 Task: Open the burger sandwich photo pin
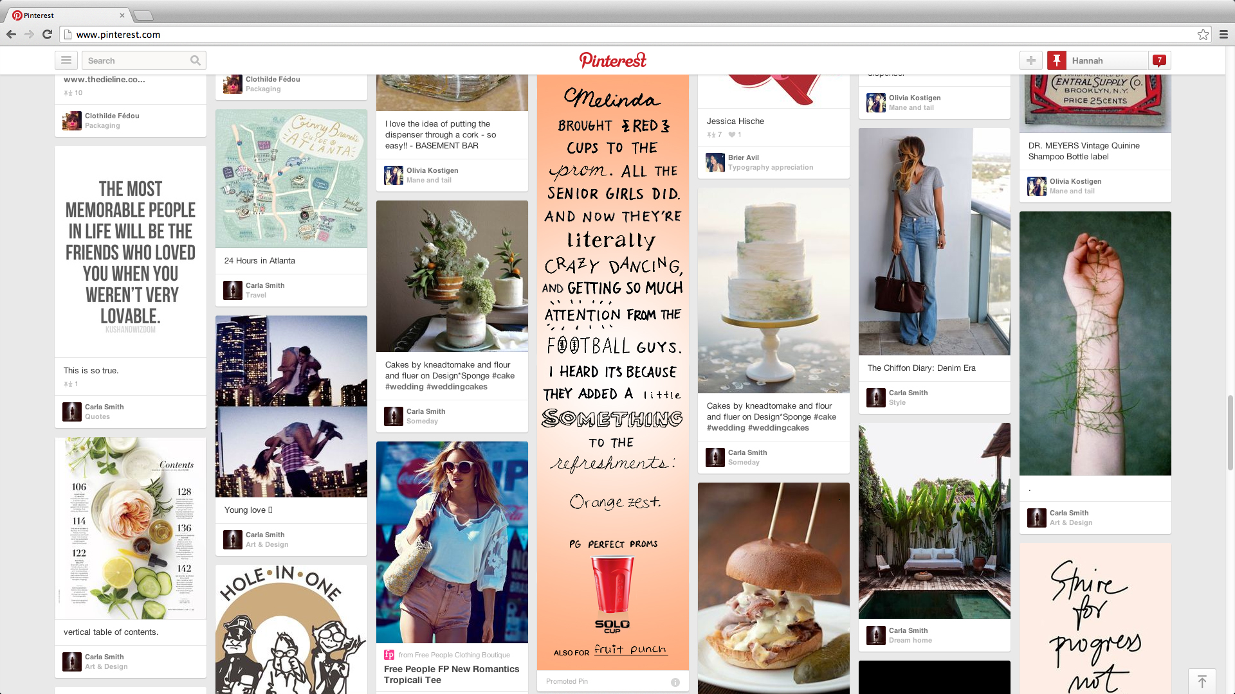(774, 588)
